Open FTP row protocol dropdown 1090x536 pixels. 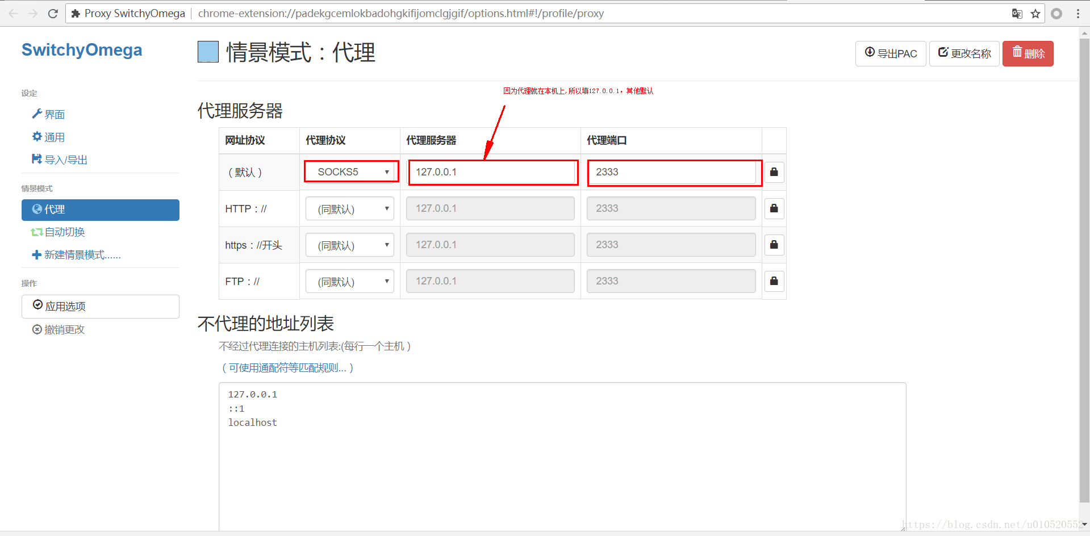click(350, 281)
